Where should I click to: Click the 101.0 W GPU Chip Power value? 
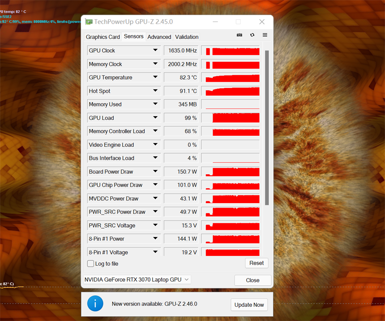[181, 185]
